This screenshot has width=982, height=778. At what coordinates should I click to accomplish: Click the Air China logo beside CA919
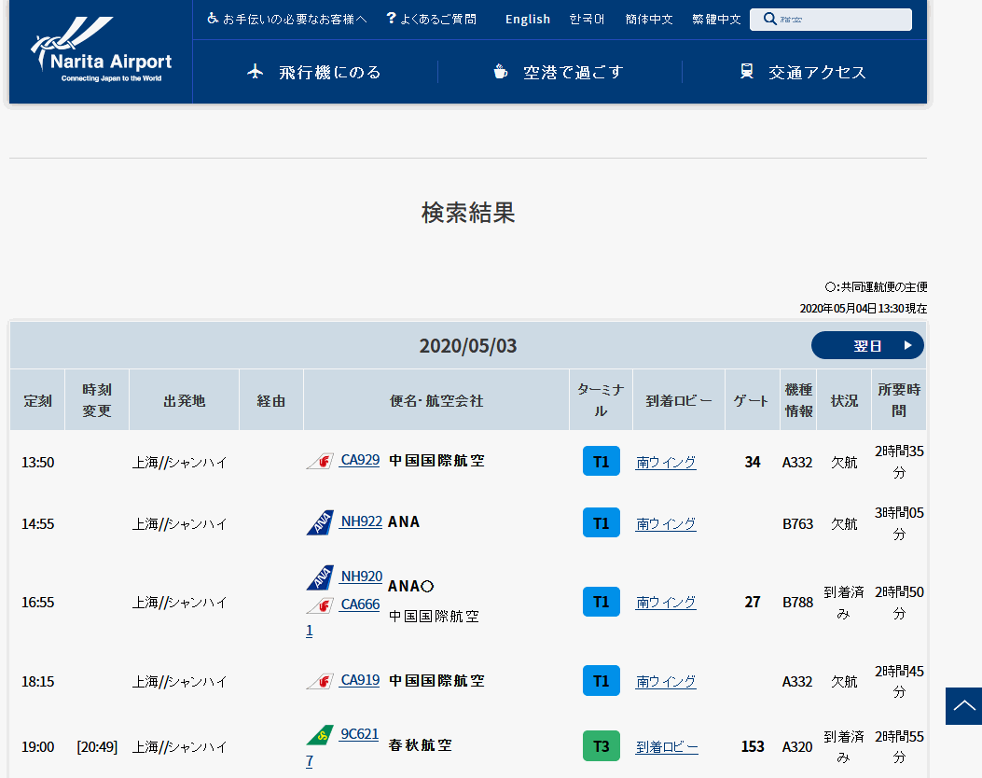(x=321, y=681)
